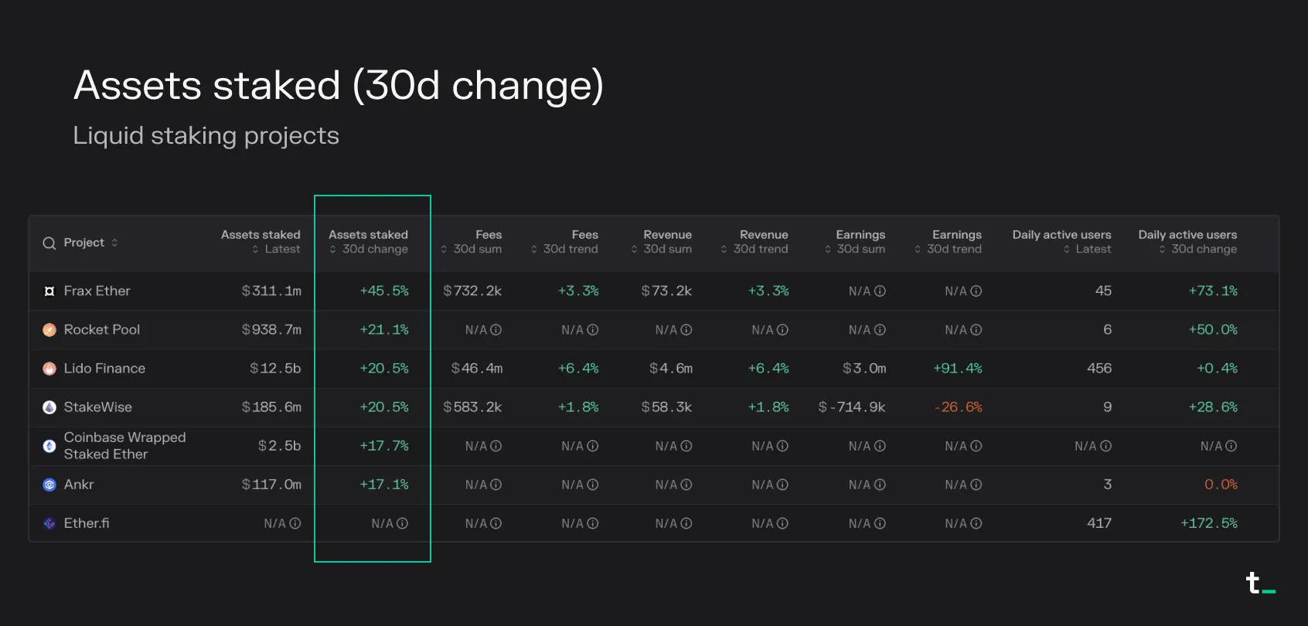Click info icon in Frax Ether Earnings 30d sum
Screen dimensions: 1308x626
pyautogui.click(x=880, y=291)
